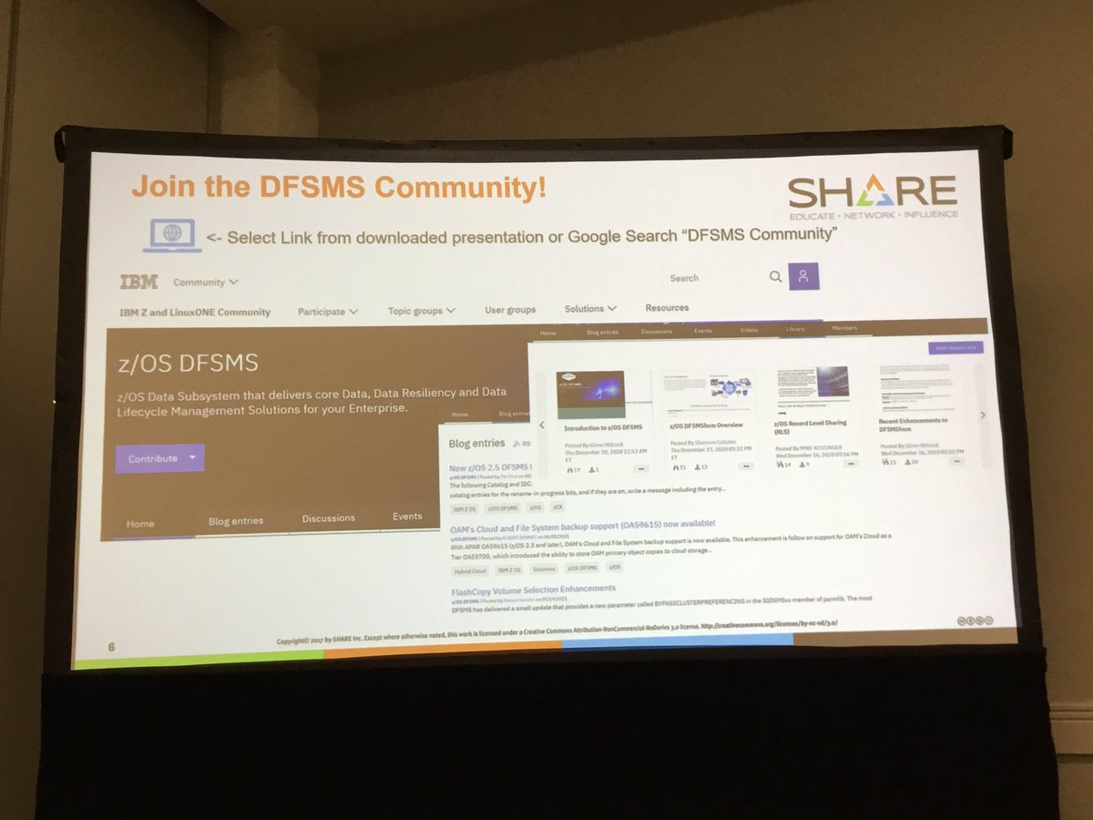Click the SHARE logo on the slide

[872, 197]
